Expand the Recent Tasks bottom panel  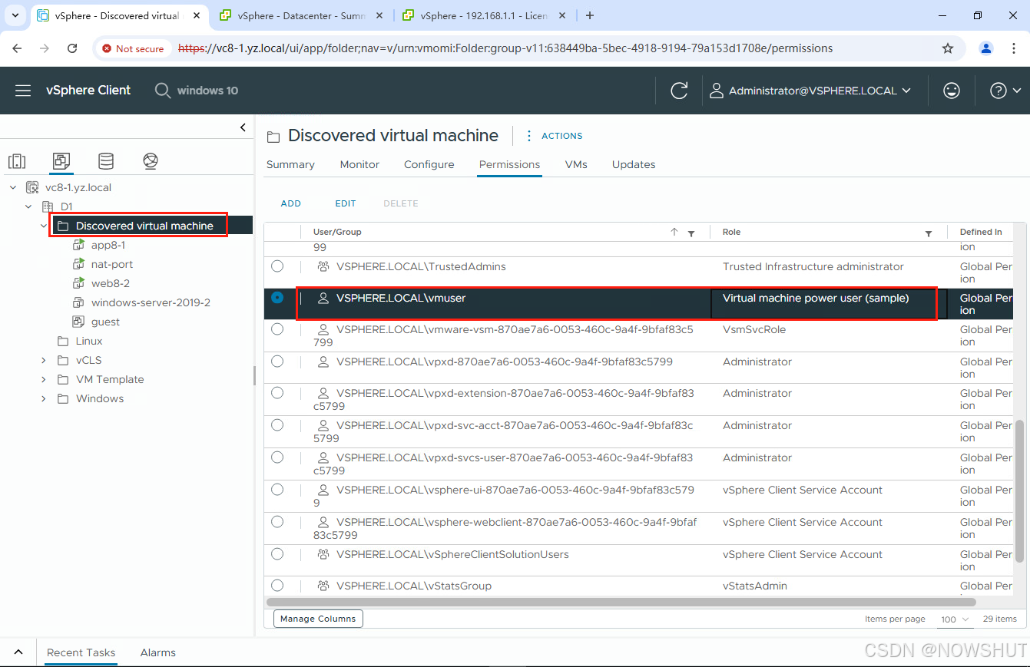pyautogui.click(x=18, y=652)
